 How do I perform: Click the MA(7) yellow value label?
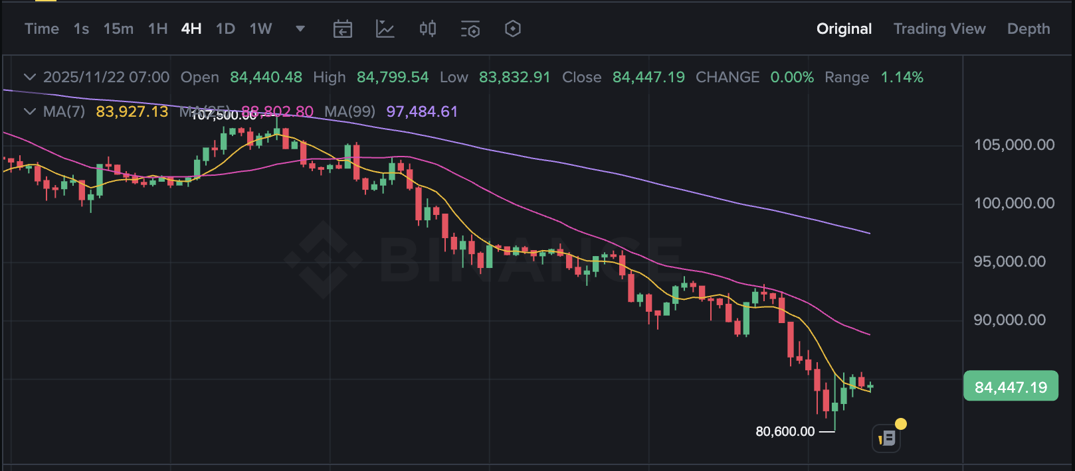[132, 111]
